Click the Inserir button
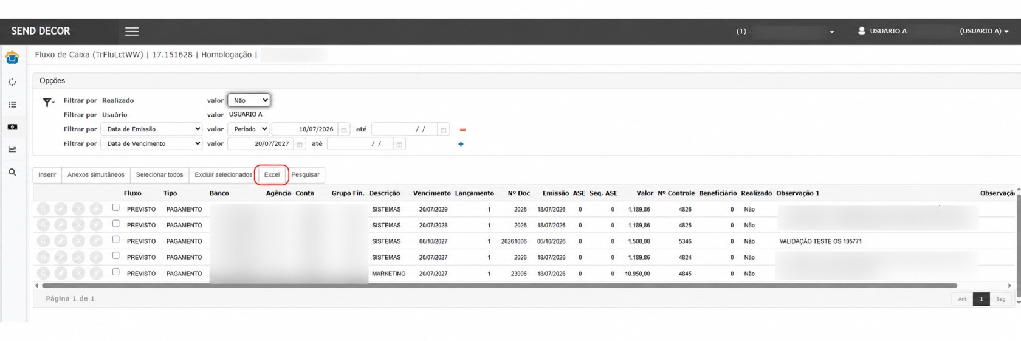This screenshot has width=1021, height=341. pyautogui.click(x=47, y=175)
